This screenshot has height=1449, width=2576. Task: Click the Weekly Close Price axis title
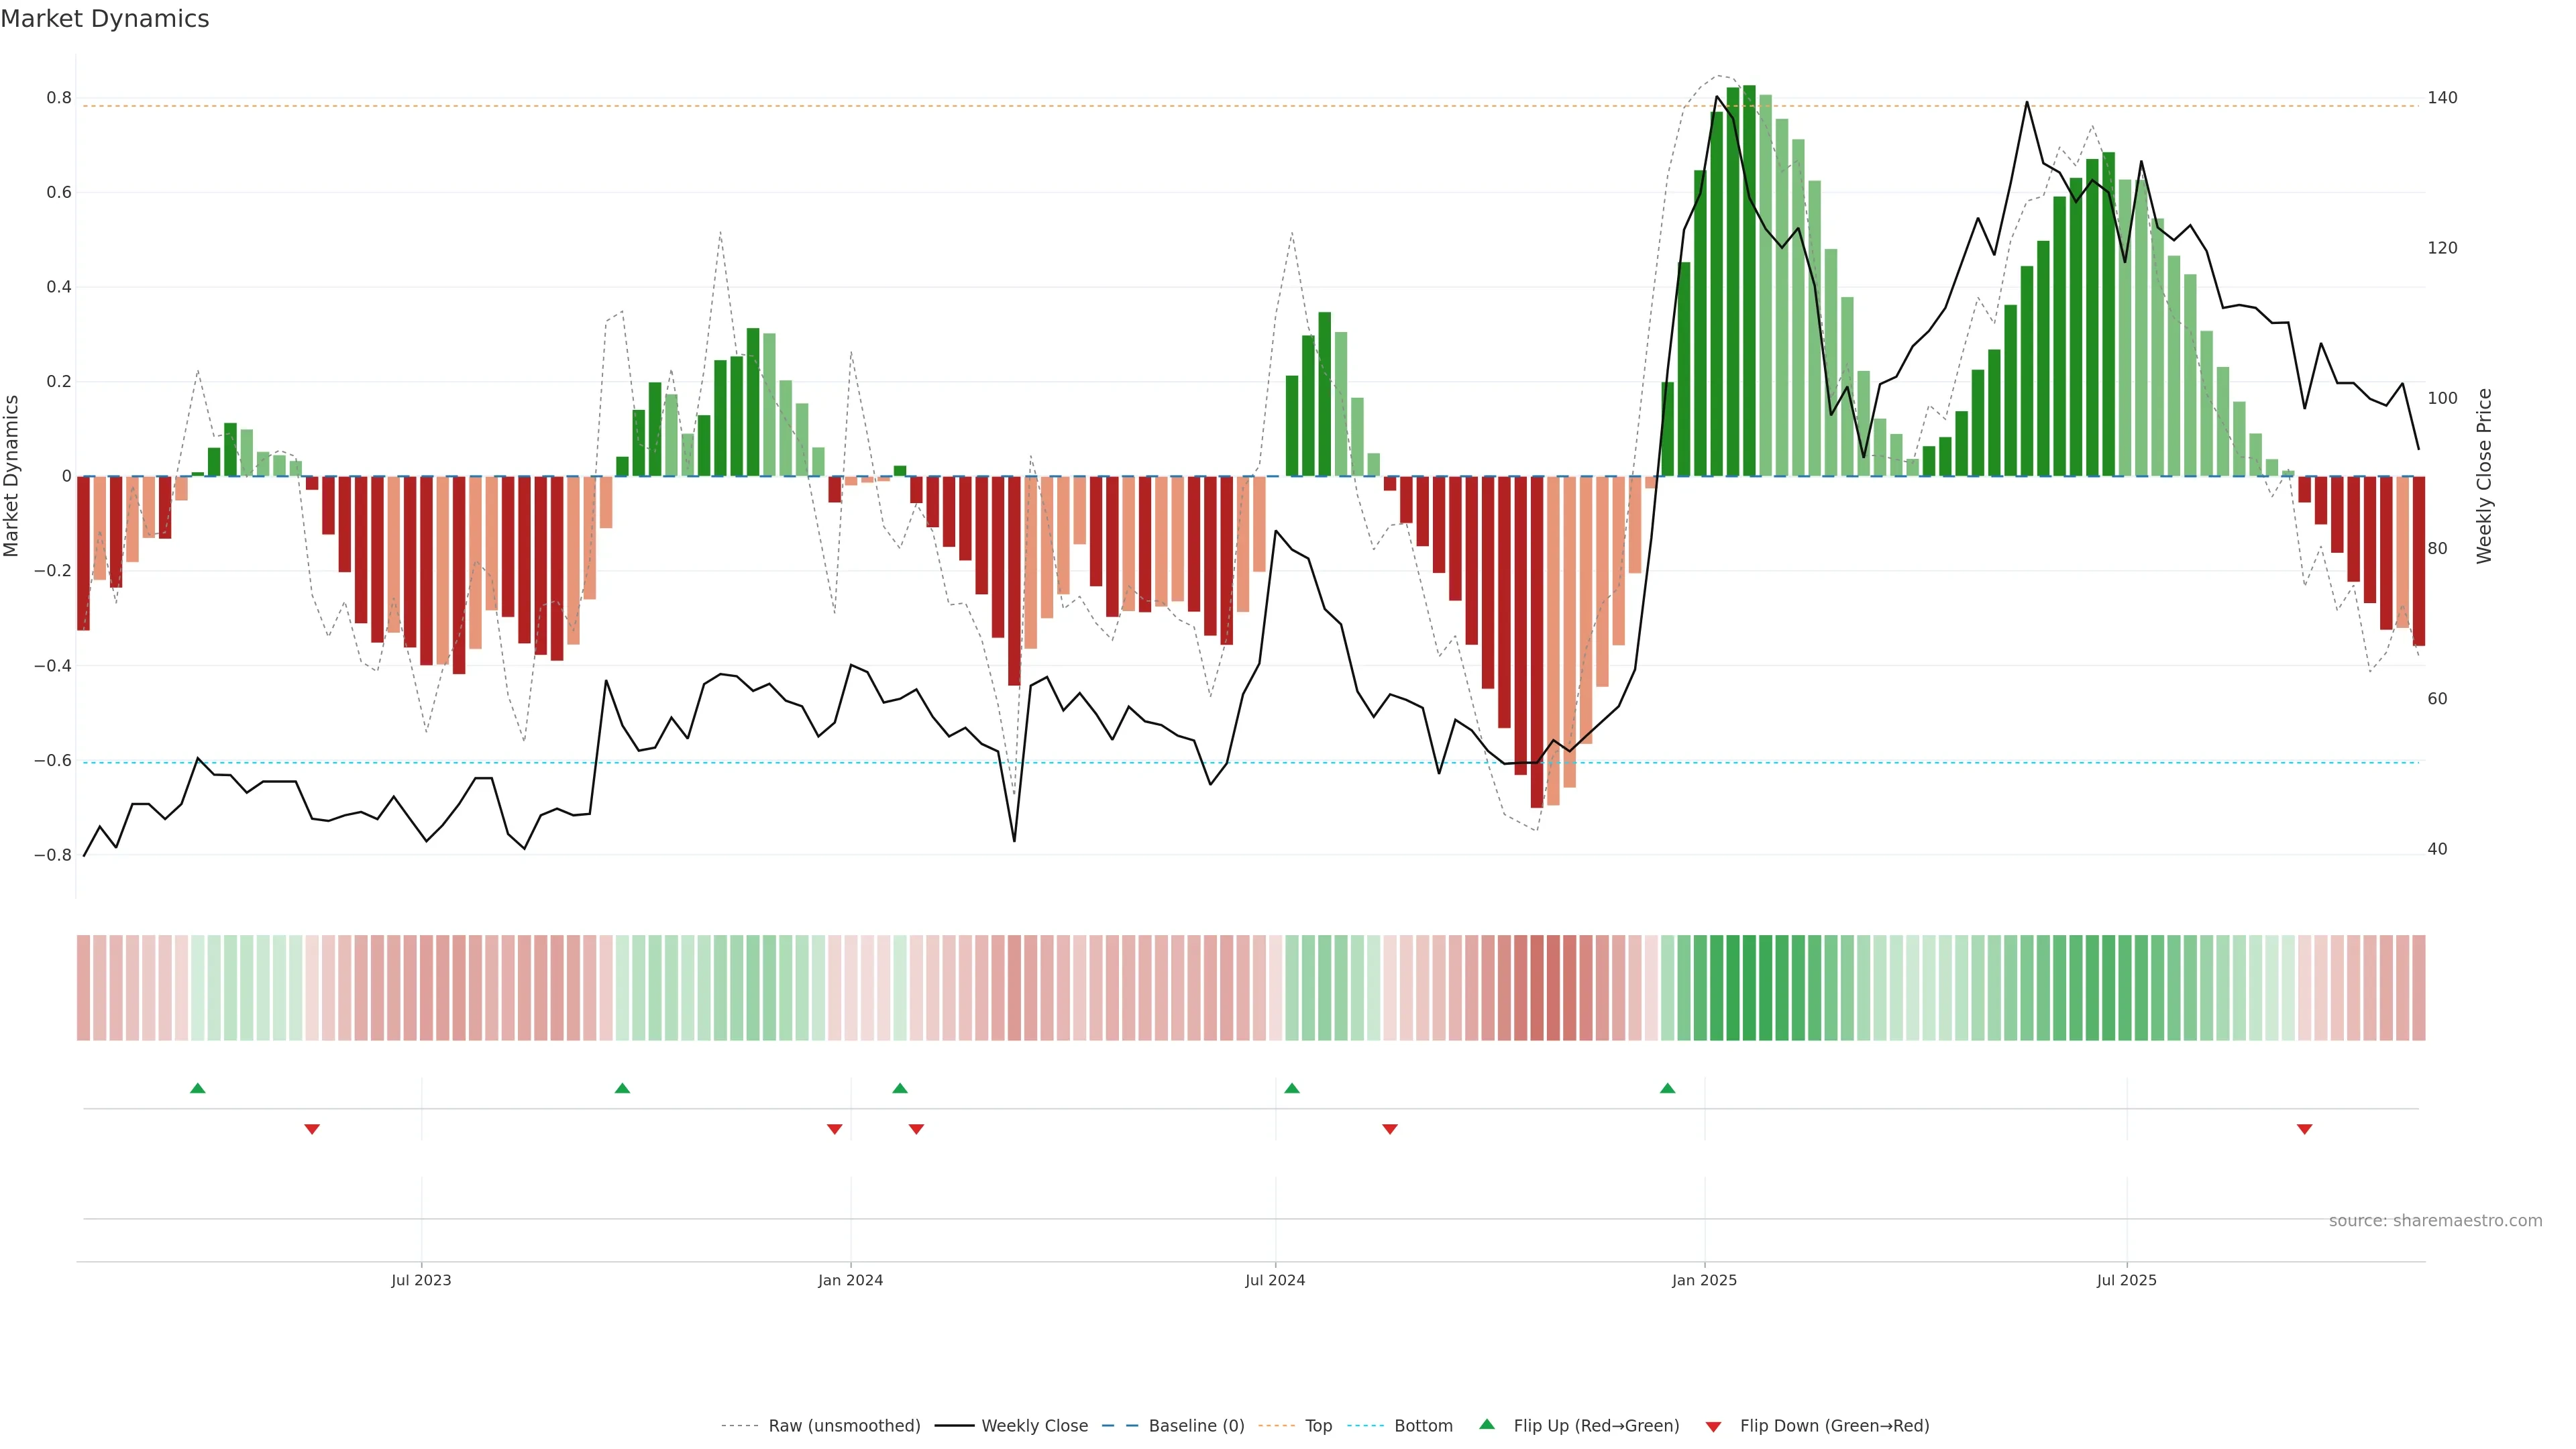[2484, 476]
